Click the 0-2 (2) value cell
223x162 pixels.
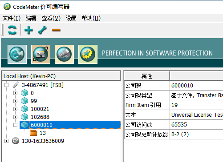pyautogui.click(x=196, y=134)
